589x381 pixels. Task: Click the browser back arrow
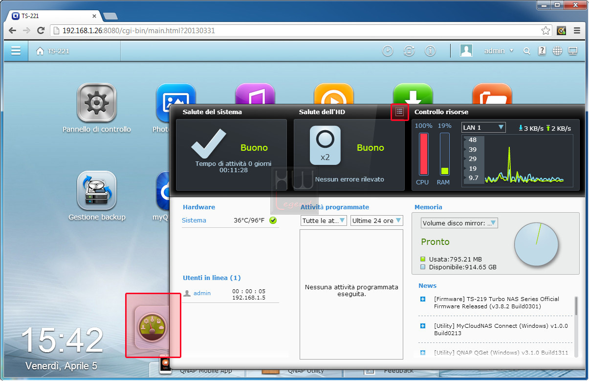click(x=13, y=31)
